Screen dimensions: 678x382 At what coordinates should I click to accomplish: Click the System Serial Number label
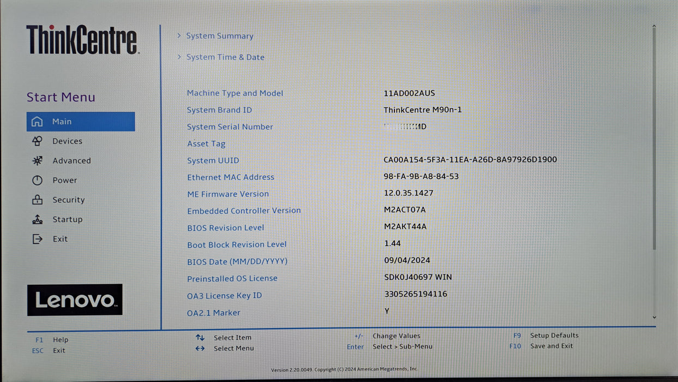tap(230, 127)
